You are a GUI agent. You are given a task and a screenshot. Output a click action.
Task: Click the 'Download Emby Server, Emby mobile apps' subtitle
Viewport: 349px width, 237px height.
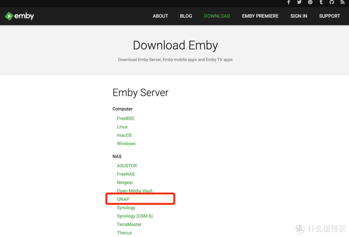[x=175, y=60]
